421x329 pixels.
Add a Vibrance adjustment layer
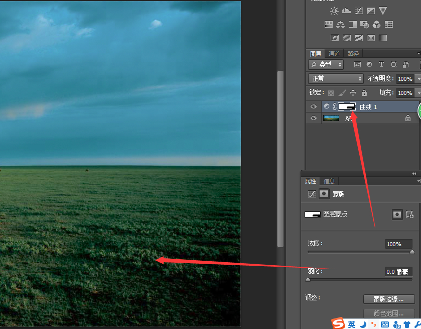click(383, 11)
